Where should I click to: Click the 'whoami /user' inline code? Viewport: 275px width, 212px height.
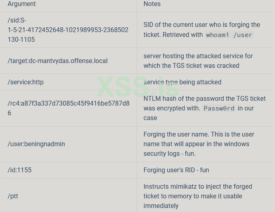(229, 35)
